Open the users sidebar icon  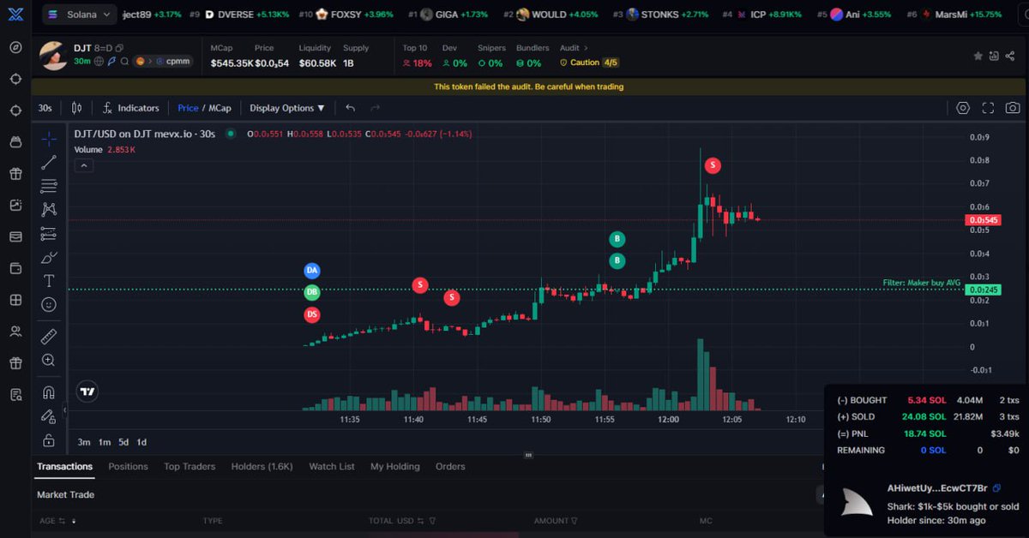[x=15, y=331]
